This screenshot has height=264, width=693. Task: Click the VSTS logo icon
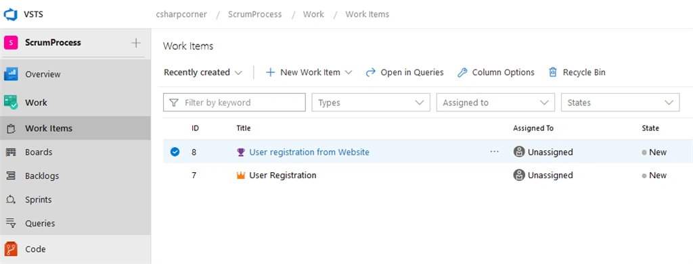click(x=9, y=14)
